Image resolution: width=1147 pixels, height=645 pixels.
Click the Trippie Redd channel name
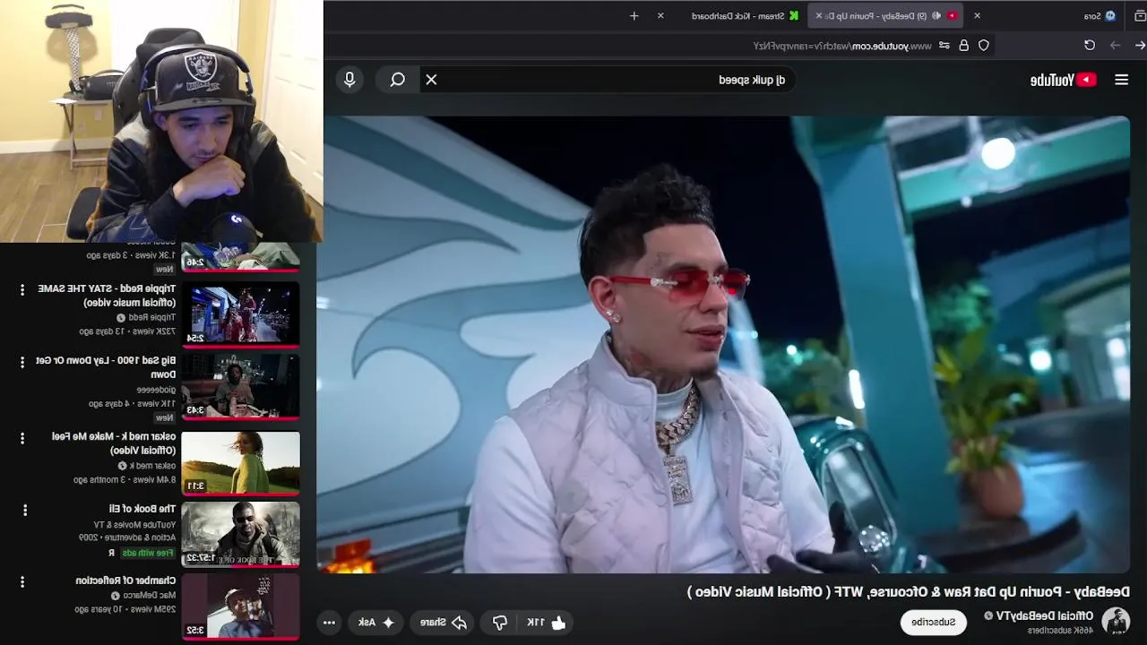151,317
